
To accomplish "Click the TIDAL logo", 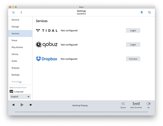I will (x=47, y=30).
